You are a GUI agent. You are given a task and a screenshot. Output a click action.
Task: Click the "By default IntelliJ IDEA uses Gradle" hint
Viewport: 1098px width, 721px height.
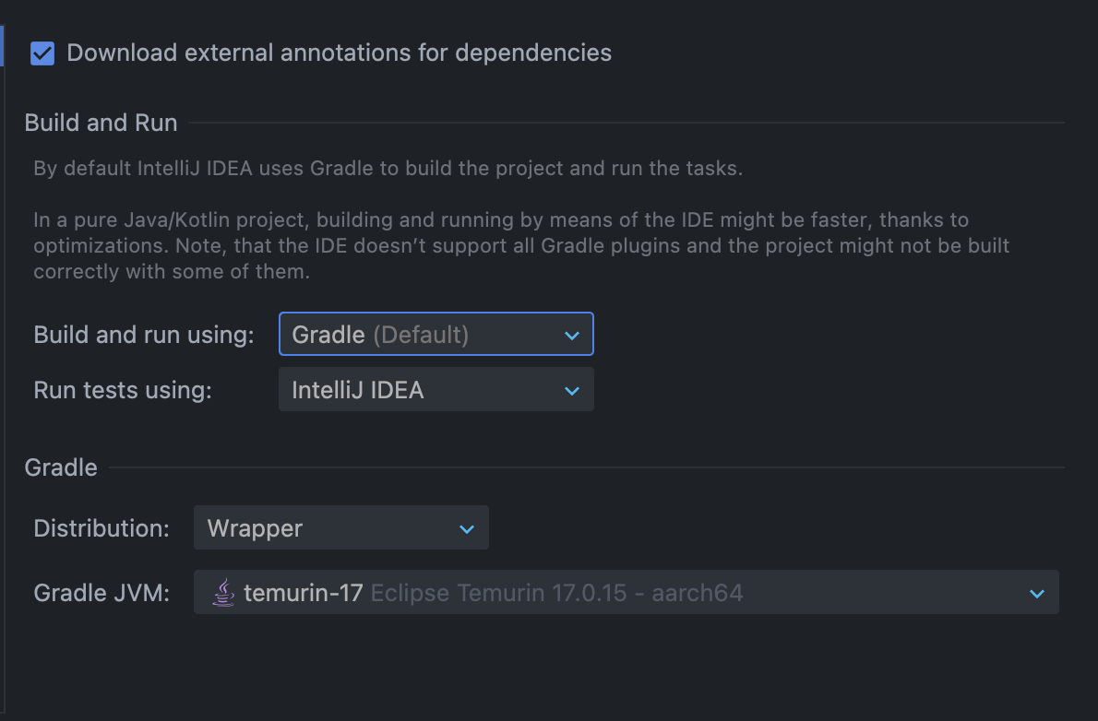coord(388,170)
